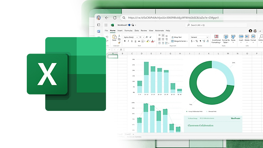This screenshot has width=263, height=148.
Task: Expand the Format As Table menu
Action: [x=226, y=39]
